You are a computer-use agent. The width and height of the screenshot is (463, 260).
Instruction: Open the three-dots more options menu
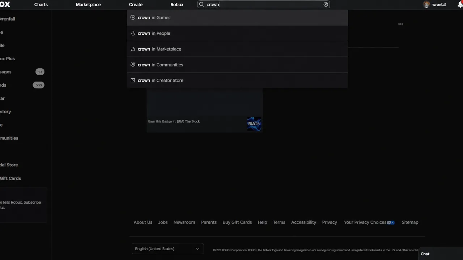point(401,24)
